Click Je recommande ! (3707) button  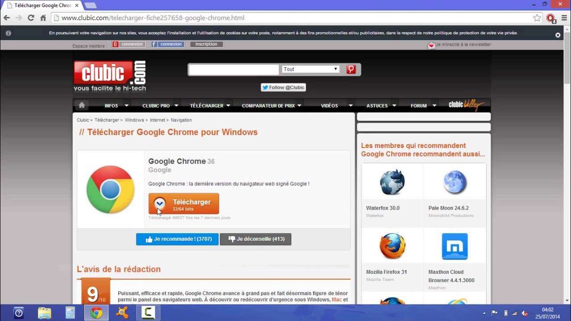pos(177,239)
